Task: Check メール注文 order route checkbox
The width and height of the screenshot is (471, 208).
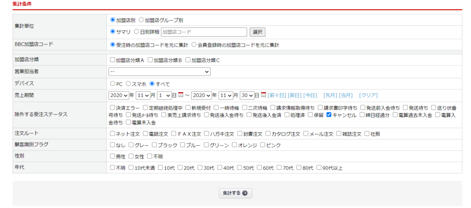Action: [x=306, y=133]
